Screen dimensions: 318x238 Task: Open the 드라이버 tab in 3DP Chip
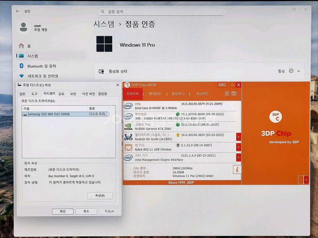(133, 94)
